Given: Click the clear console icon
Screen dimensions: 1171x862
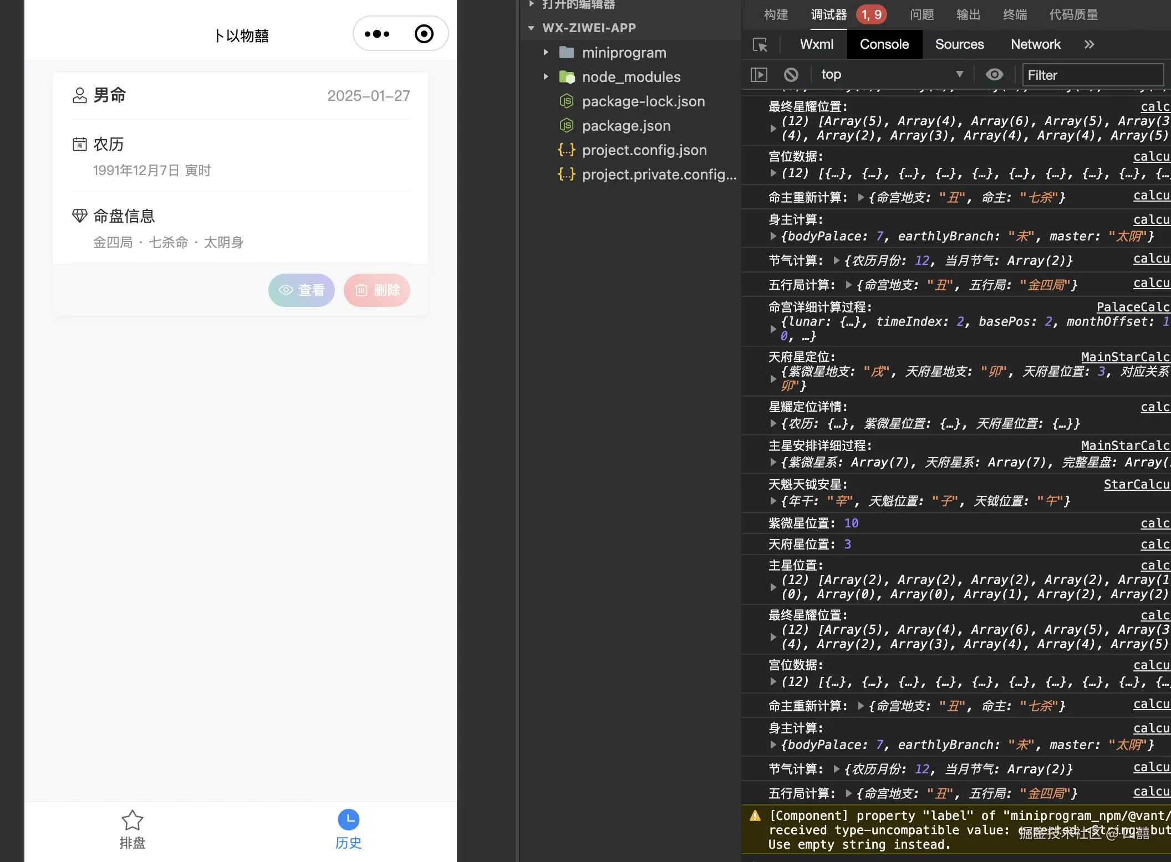Looking at the screenshot, I should click(791, 74).
